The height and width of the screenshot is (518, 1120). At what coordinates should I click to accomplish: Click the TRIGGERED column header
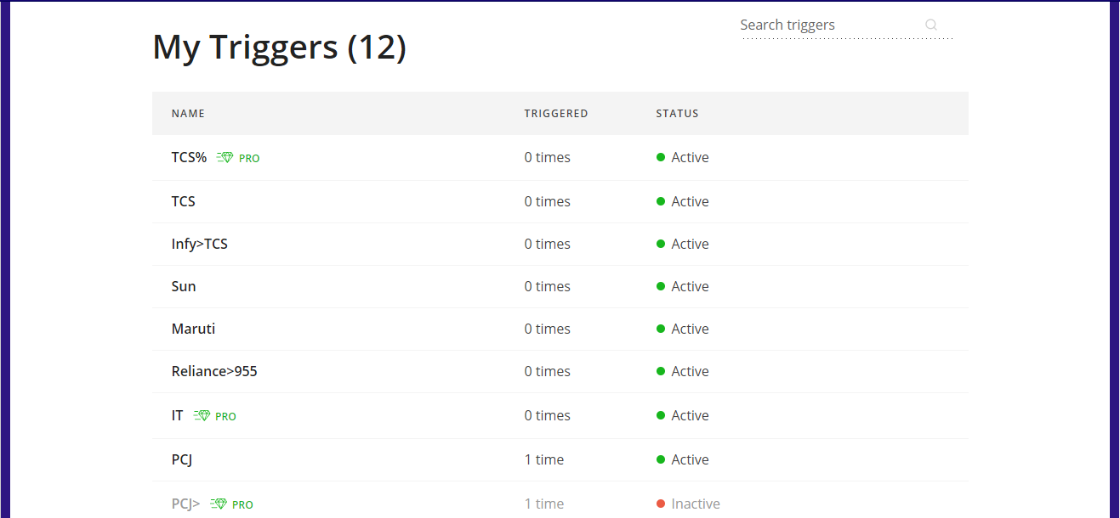(556, 114)
